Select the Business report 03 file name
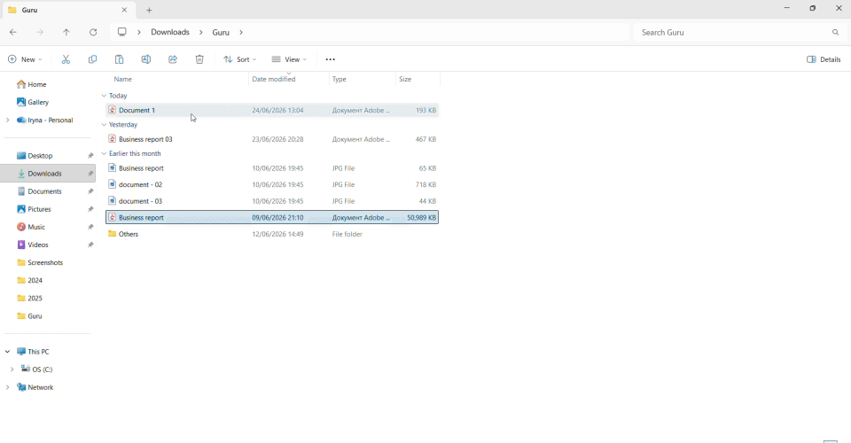Viewport: 851px width, 443px height. point(145,139)
